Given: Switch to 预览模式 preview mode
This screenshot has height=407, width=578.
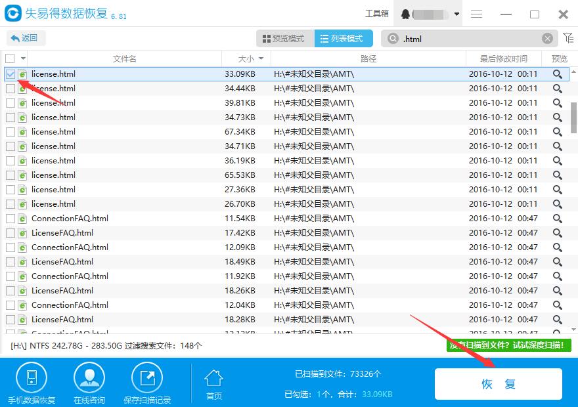Looking at the screenshot, I should click(285, 38).
